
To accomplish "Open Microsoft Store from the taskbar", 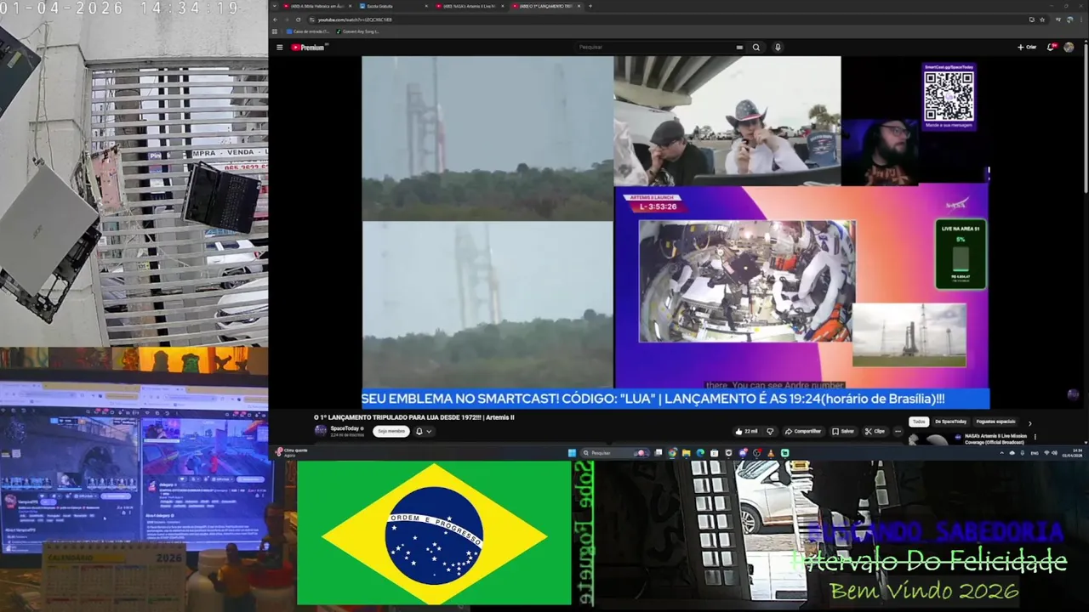I will (x=714, y=453).
